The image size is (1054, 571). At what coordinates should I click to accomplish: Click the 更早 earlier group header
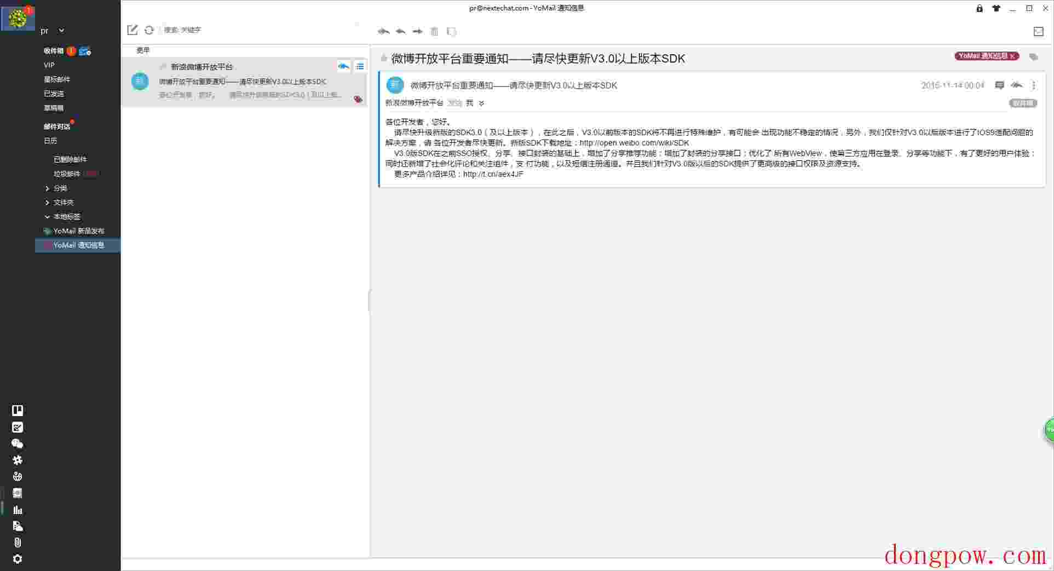[143, 50]
